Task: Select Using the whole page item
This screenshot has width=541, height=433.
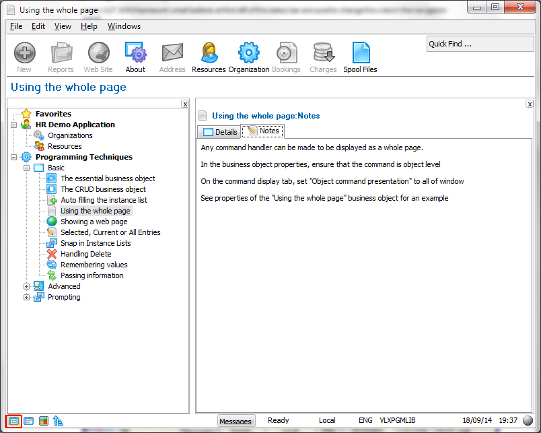Action: tap(96, 211)
